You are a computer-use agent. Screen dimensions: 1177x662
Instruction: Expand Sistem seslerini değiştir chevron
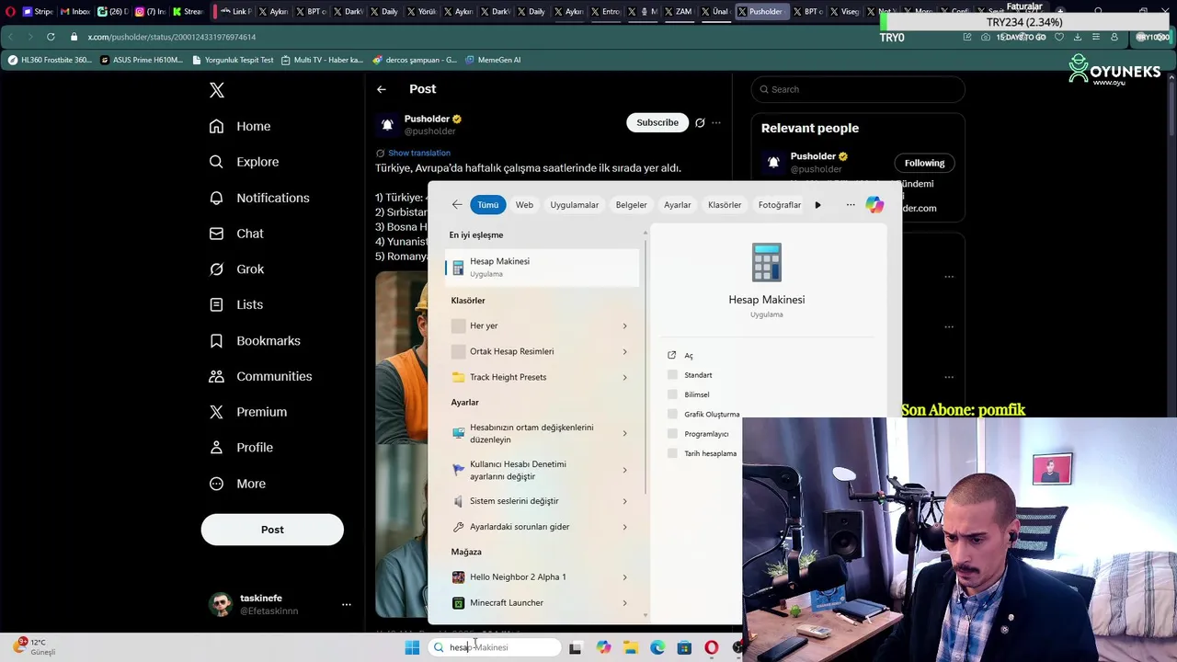point(624,501)
